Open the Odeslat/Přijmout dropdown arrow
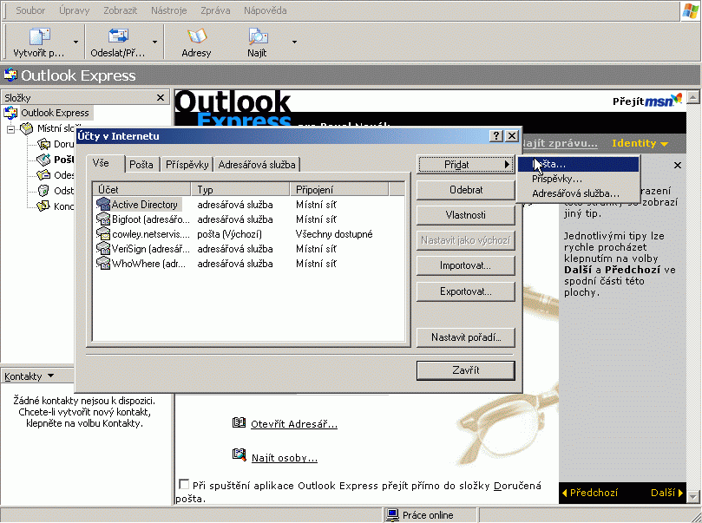 tap(155, 42)
